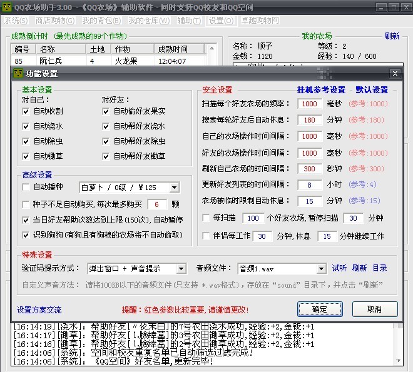
Task: Toggle 自动除虫 checkbox
Action: 26,141
